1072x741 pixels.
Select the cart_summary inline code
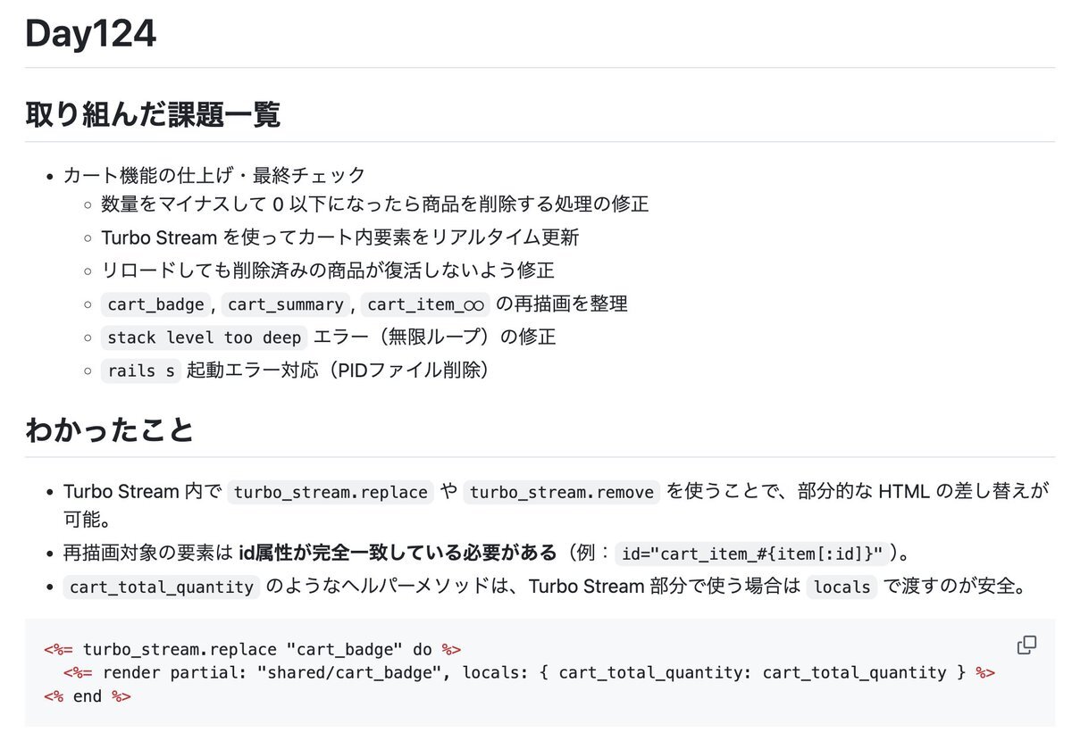click(x=286, y=304)
